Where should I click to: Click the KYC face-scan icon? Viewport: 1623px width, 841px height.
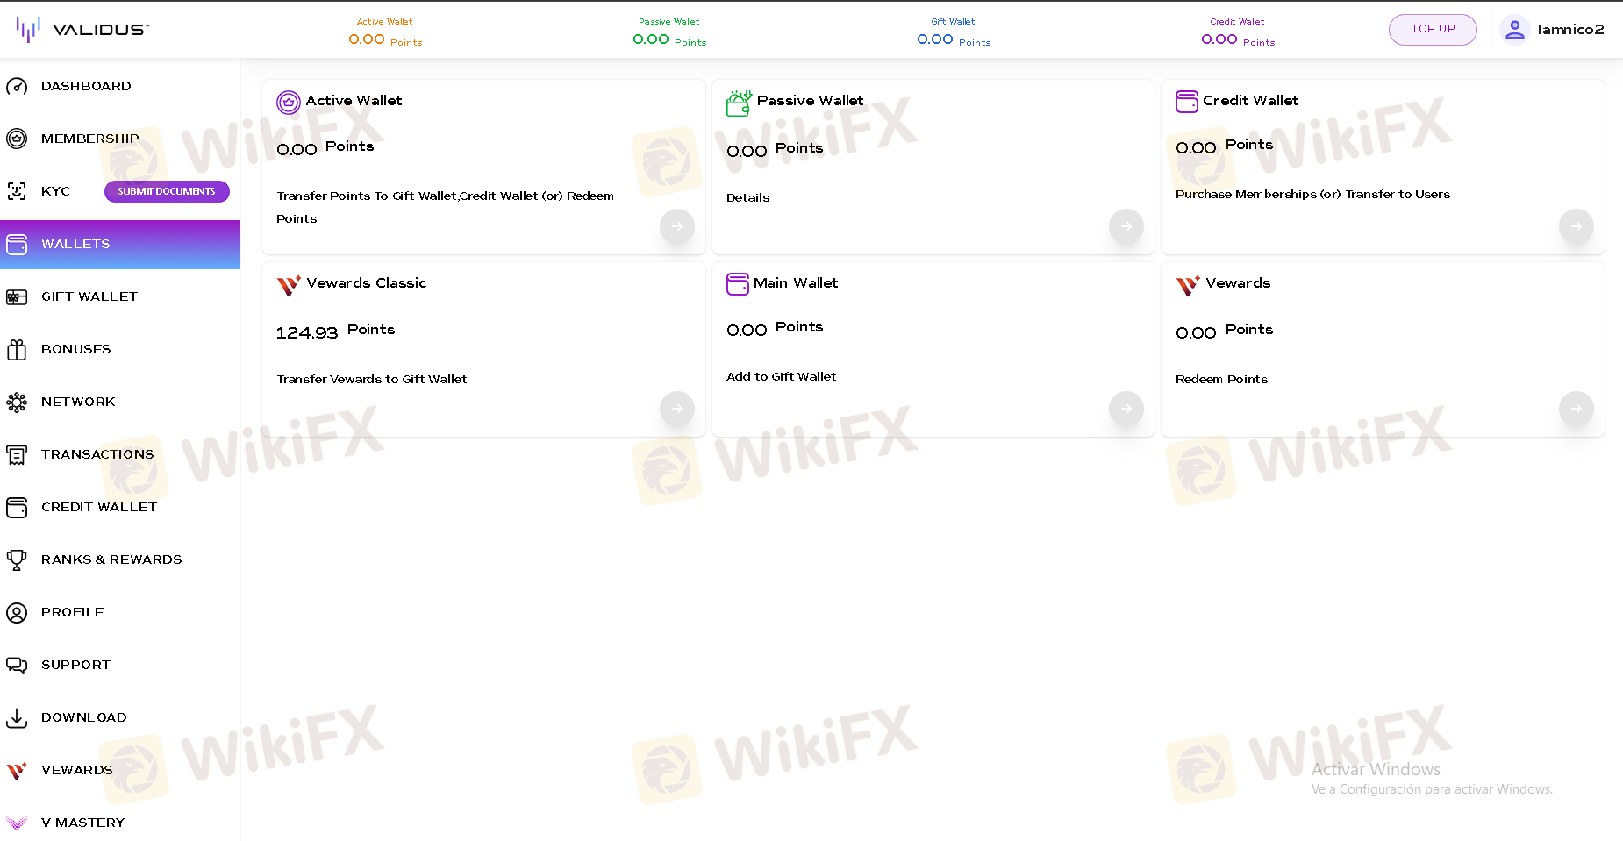click(17, 191)
